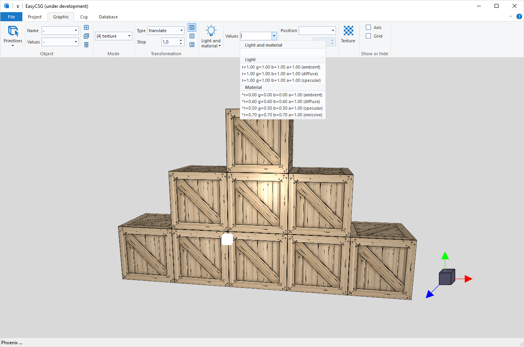Enable the Grid checkbox

369,36
